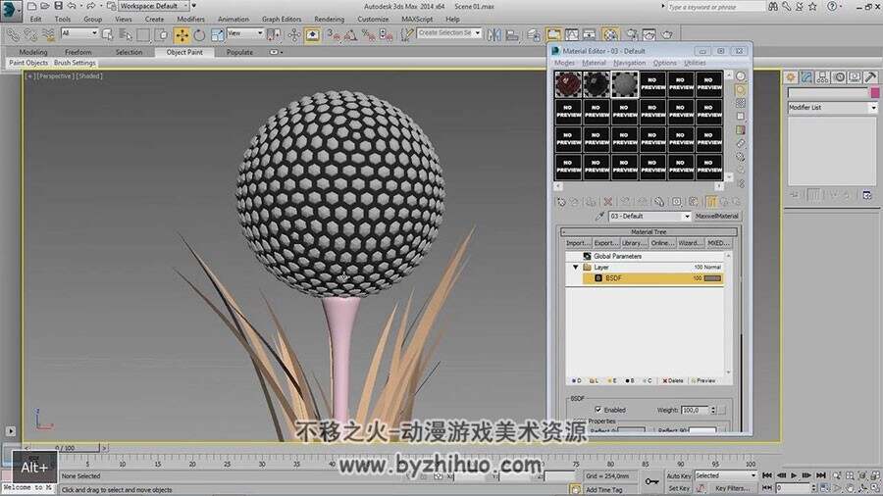Open the Selected key filter dropdown
Viewport: 883px width, 496px height.
[x=726, y=475]
